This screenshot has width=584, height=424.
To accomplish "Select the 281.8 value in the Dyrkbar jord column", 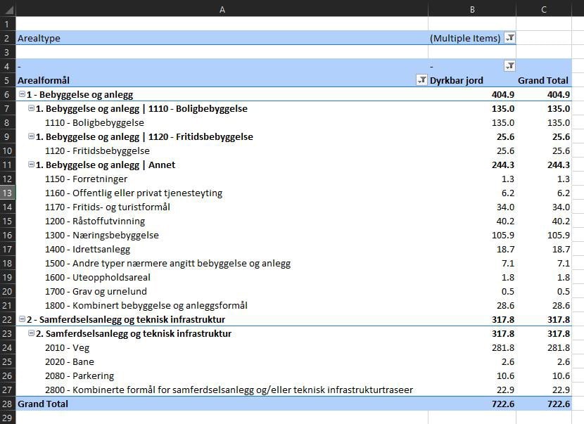I will click(x=502, y=347).
